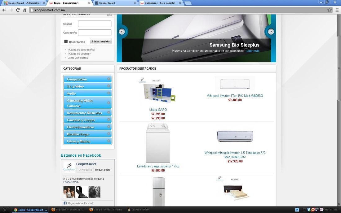Show next slide in the Samsung banner
Viewport: 341px width, 213px height.
tap(271, 32)
